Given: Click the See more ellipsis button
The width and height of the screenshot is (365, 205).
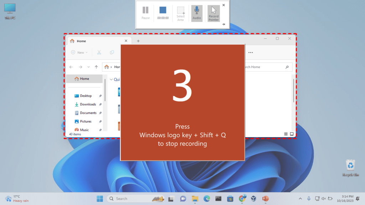Looking at the screenshot, I should (x=251, y=52).
